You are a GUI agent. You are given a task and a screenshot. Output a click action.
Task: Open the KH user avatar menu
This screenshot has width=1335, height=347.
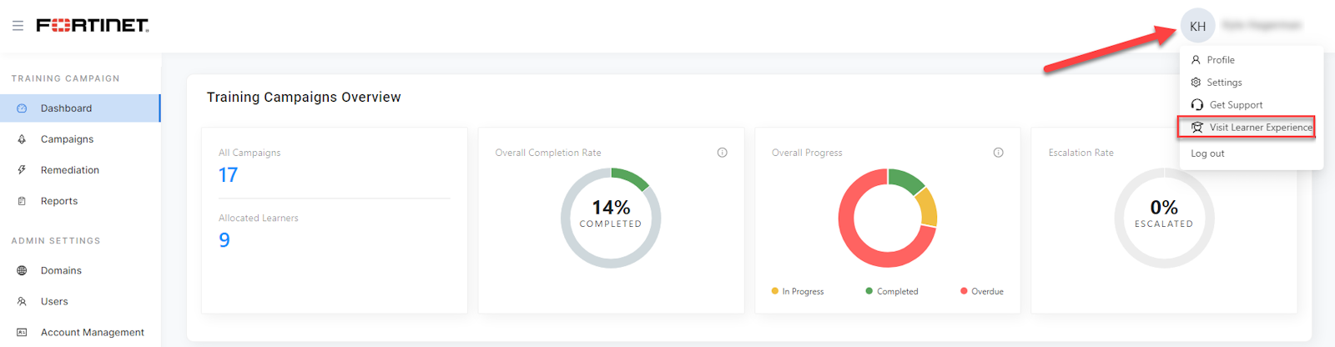tap(1197, 26)
